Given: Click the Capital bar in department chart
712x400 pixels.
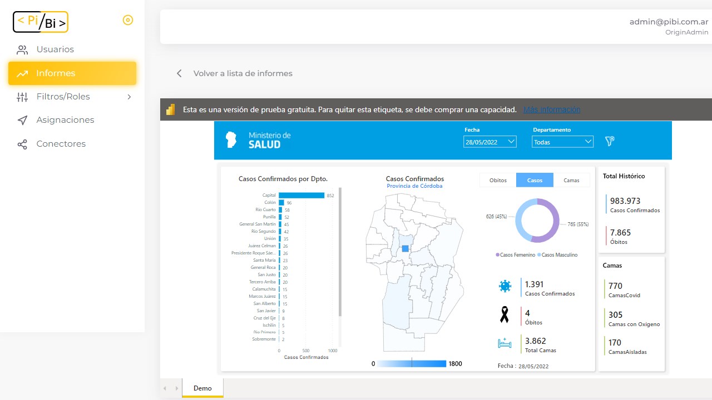Looking at the screenshot, I should point(301,196).
